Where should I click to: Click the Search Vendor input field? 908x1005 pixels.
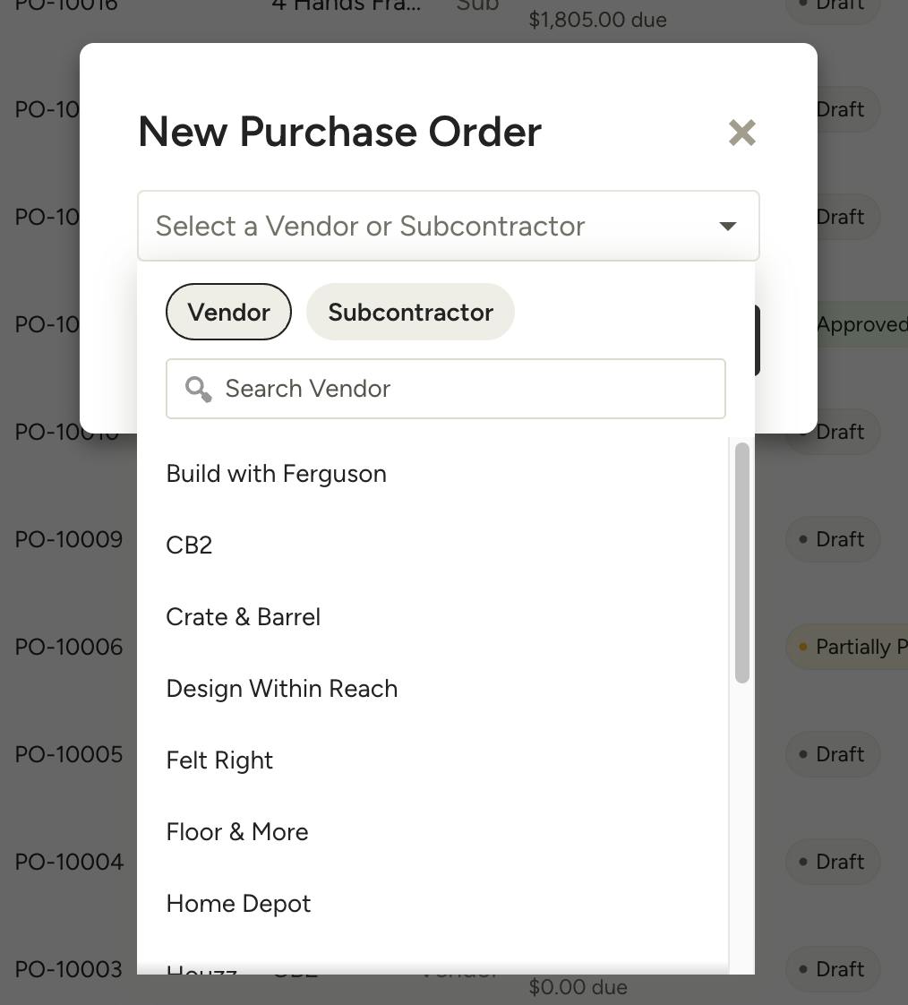point(448,389)
